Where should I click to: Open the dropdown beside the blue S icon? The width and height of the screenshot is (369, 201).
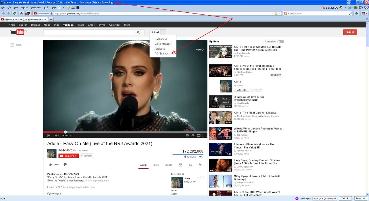point(64,7)
